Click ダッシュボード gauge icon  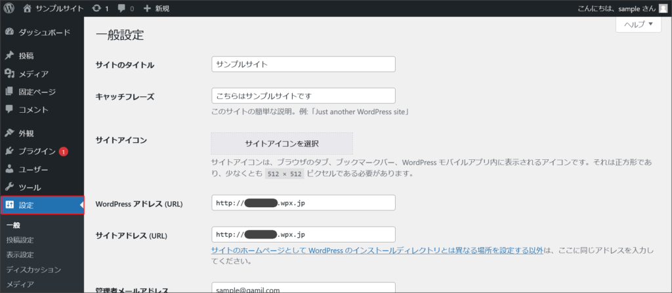pos(9,33)
